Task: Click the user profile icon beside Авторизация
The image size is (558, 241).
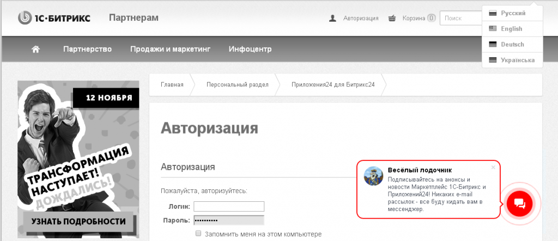Action: (333, 18)
